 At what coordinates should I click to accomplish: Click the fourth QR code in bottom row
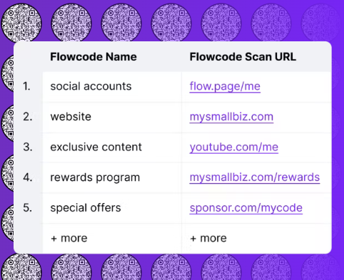[x=171, y=266]
